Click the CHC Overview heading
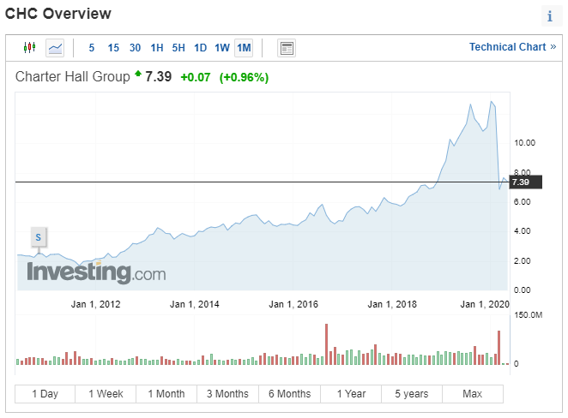This screenshot has width=568, height=418. (58, 14)
